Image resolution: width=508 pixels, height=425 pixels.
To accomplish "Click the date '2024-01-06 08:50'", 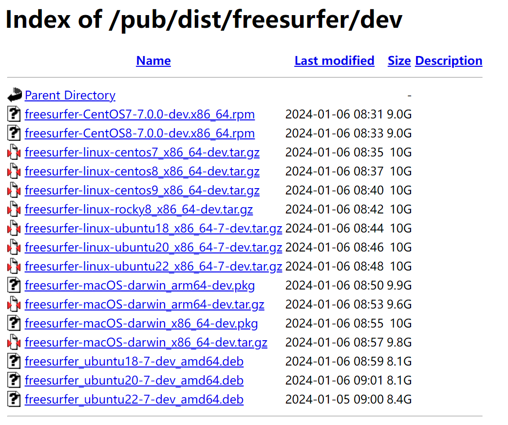I will tap(334, 285).
